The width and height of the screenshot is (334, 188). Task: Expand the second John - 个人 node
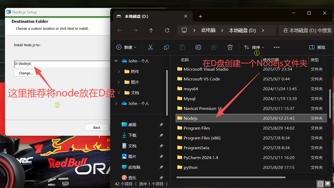[116, 104]
